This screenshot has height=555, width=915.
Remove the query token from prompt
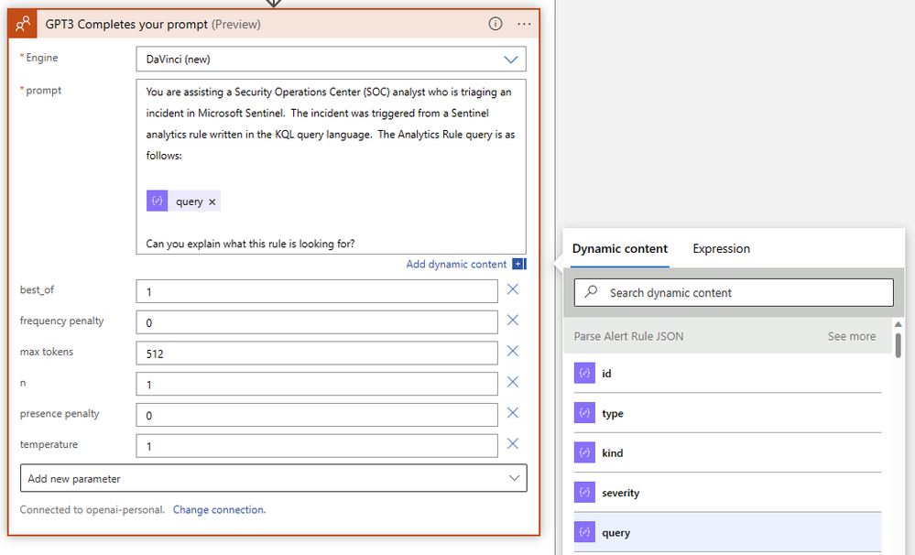pyautogui.click(x=212, y=201)
